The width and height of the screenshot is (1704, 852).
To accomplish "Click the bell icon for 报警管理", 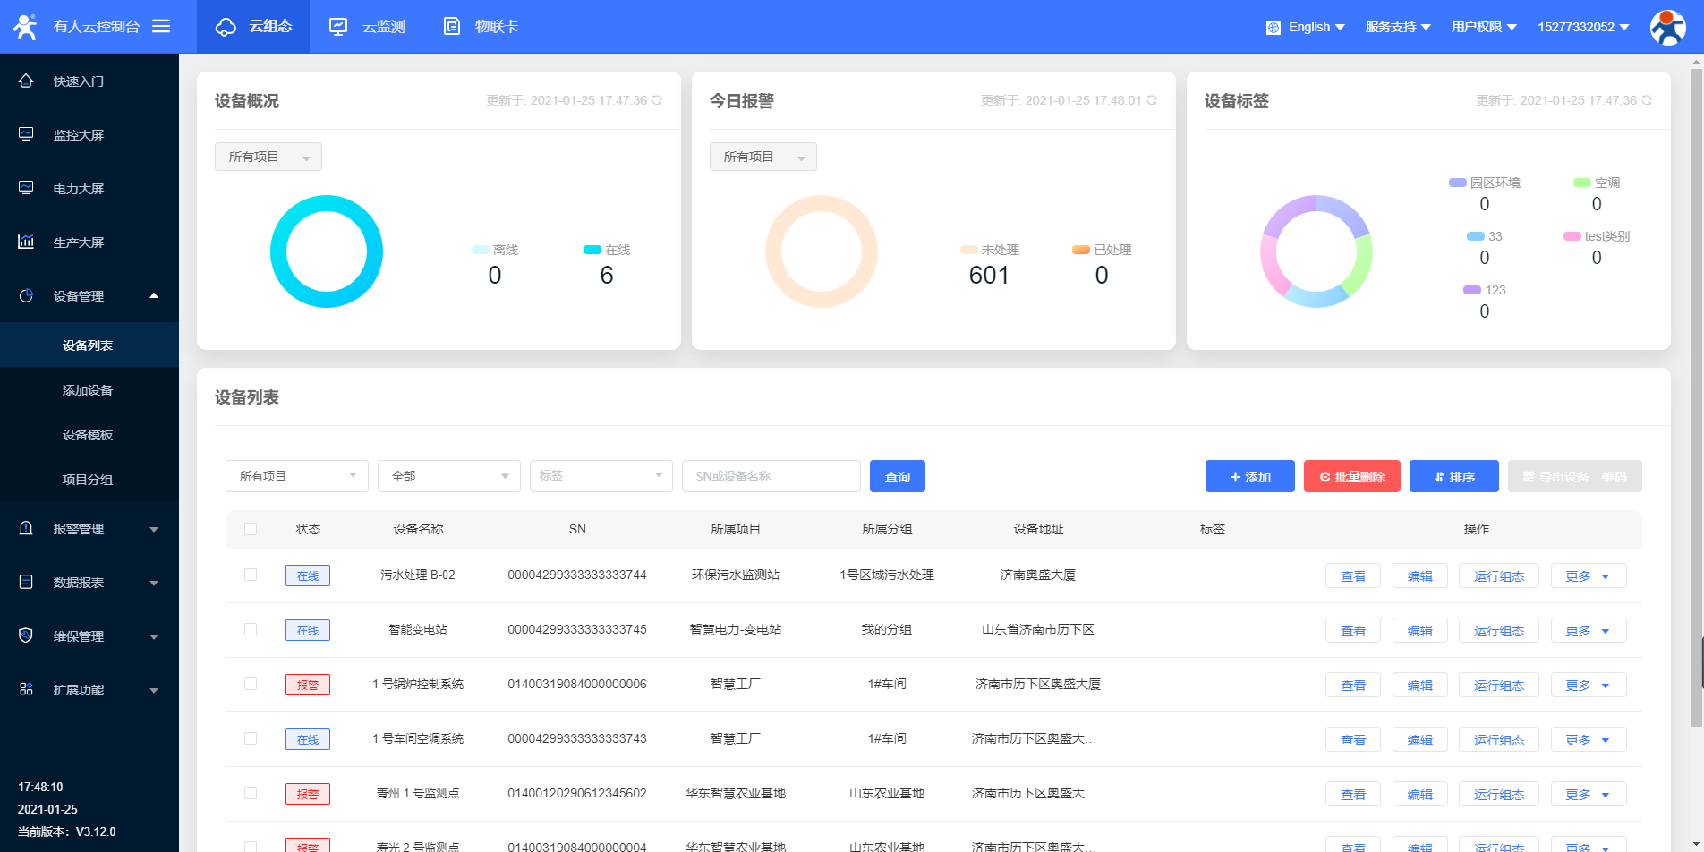I will click(26, 528).
